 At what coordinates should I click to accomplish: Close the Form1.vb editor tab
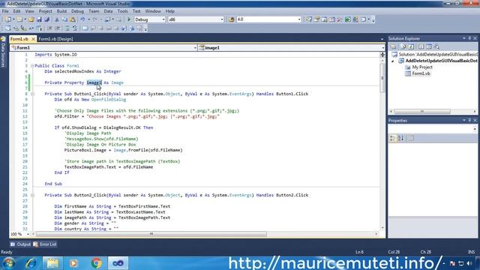tap(33, 39)
